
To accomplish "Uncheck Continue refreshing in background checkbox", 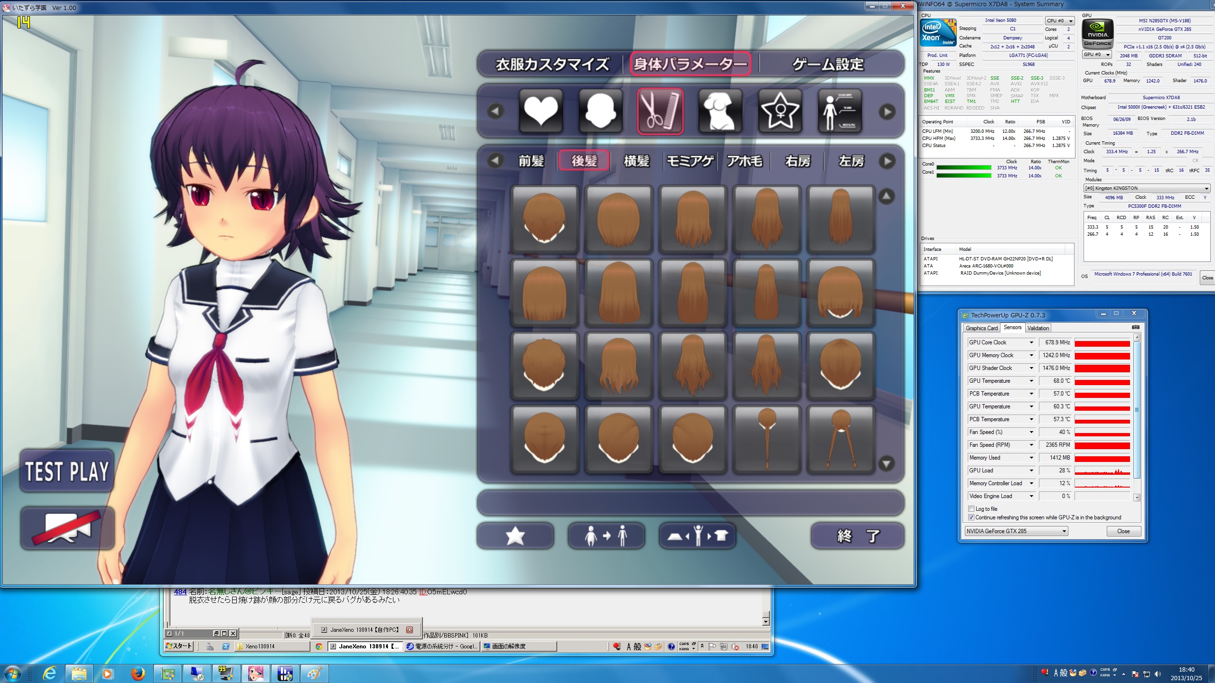I will point(971,517).
